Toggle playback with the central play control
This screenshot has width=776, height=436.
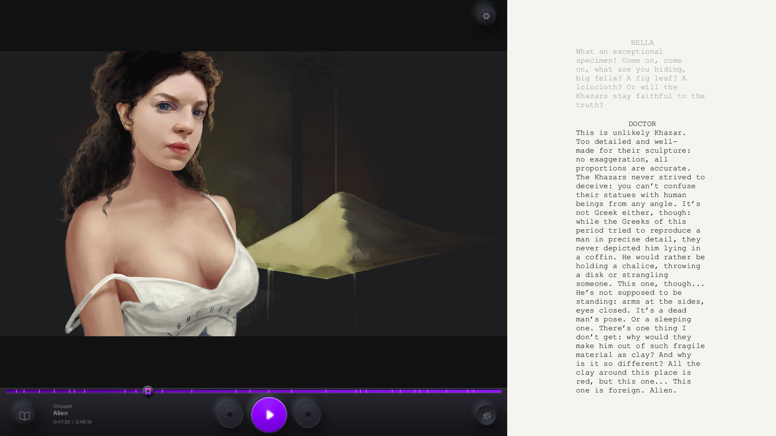click(269, 415)
